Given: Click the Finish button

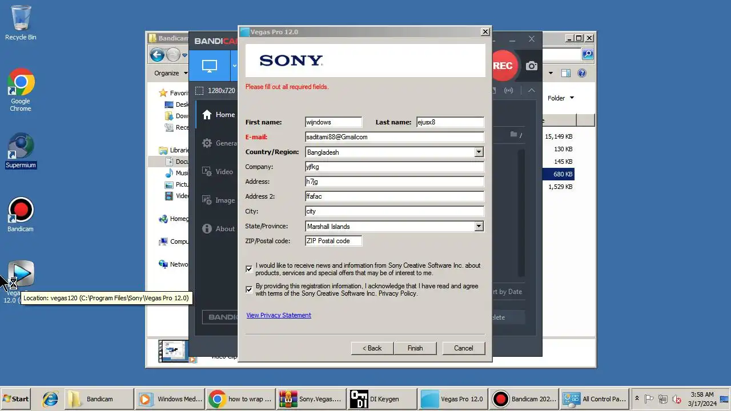Looking at the screenshot, I should (x=415, y=348).
